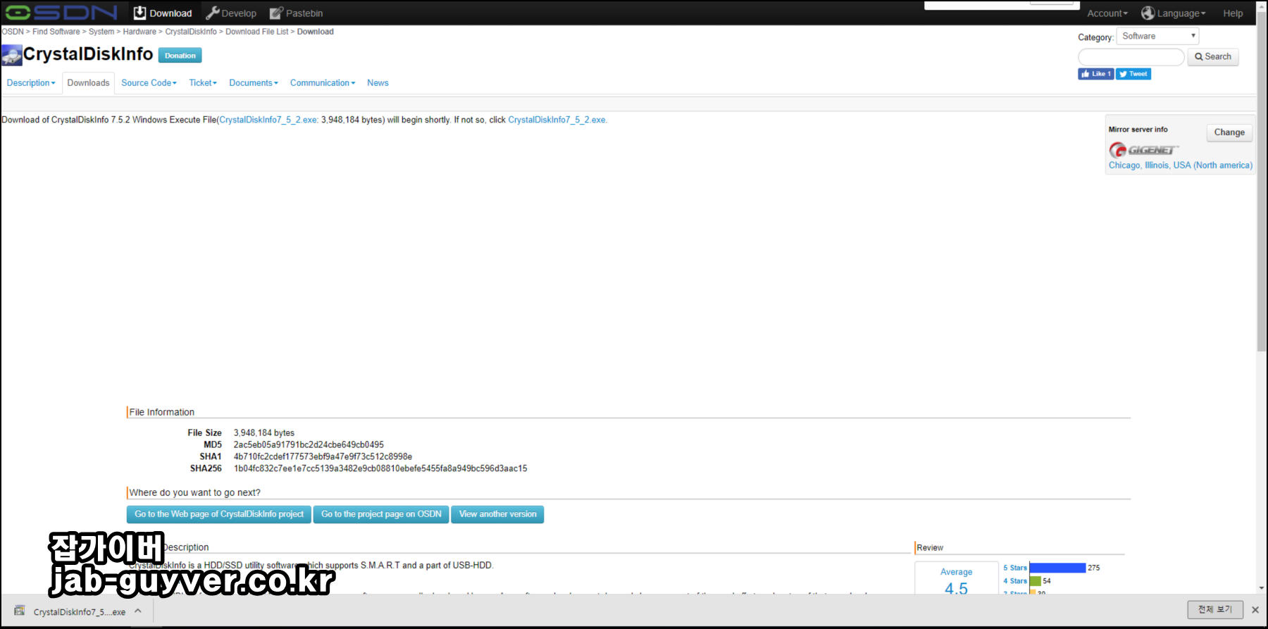The height and width of the screenshot is (629, 1268).
Task: Click the page vertical scrollbar
Action: point(1262,183)
